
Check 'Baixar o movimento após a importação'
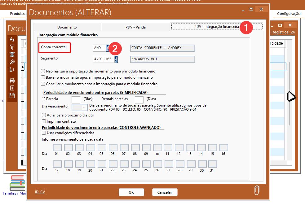pyautogui.click(x=43, y=77)
